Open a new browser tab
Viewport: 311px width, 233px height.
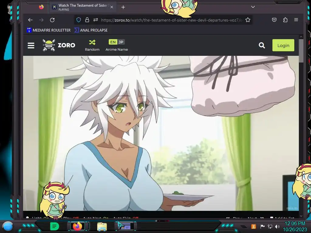[x=123, y=7]
